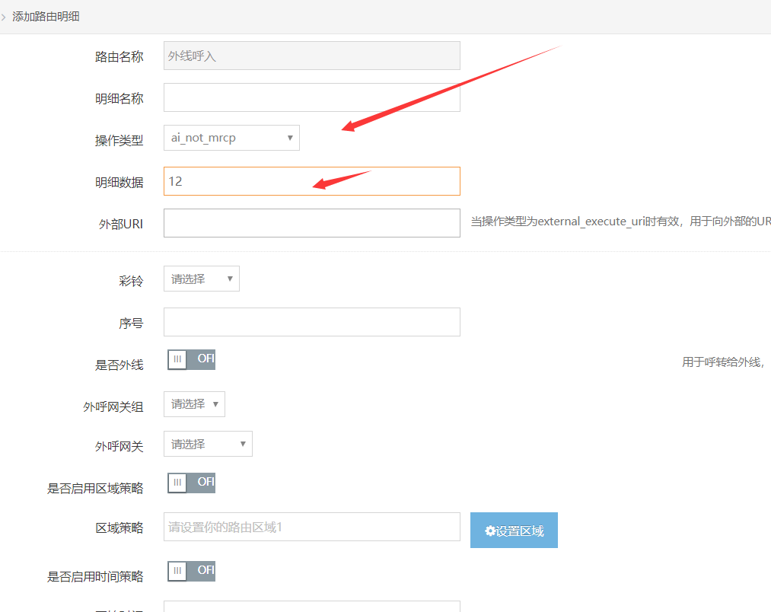Focus the 明细名称 text field
This screenshot has height=612, width=771.
click(311, 97)
